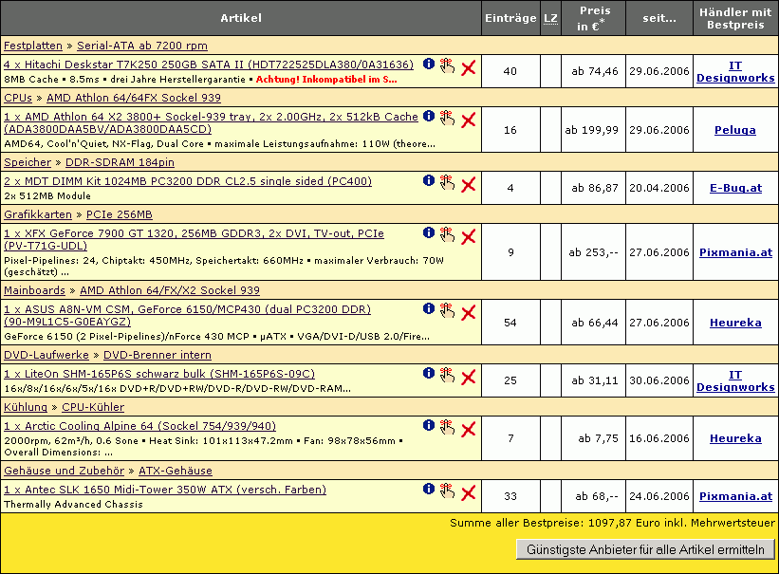Go to DVD-Laufwerke category

tap(46, 356)
